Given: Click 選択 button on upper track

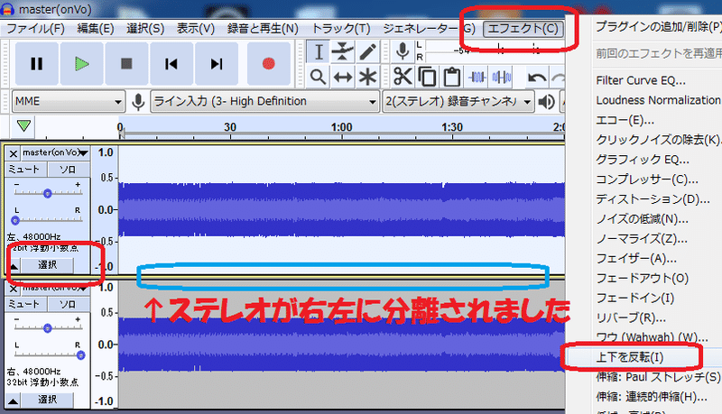Looking at the screenshot, I should (x=48, y=265).
